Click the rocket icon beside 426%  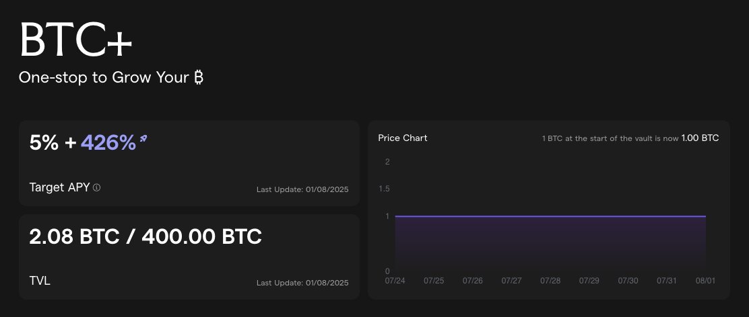point(143,138)
